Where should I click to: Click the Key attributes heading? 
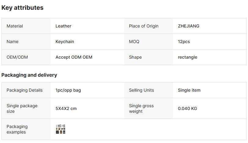click(x=22, y=8)
